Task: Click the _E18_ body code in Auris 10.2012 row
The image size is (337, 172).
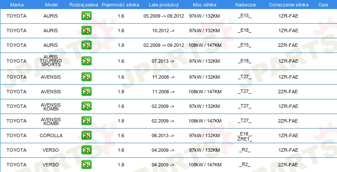Action: tap(245, 31)
